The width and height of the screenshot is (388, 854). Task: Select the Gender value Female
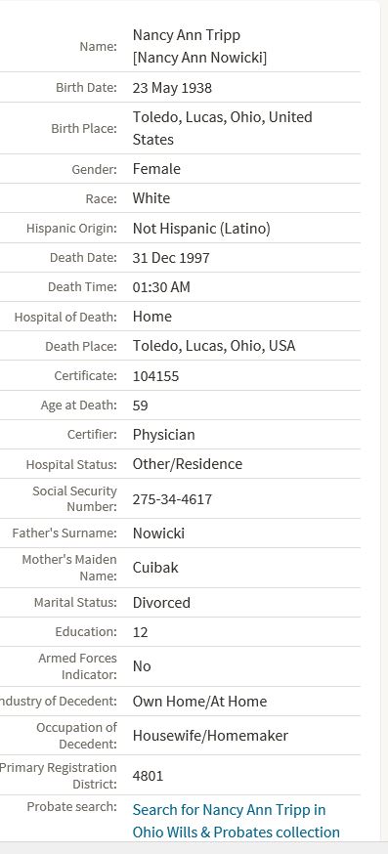click(156, 169)
